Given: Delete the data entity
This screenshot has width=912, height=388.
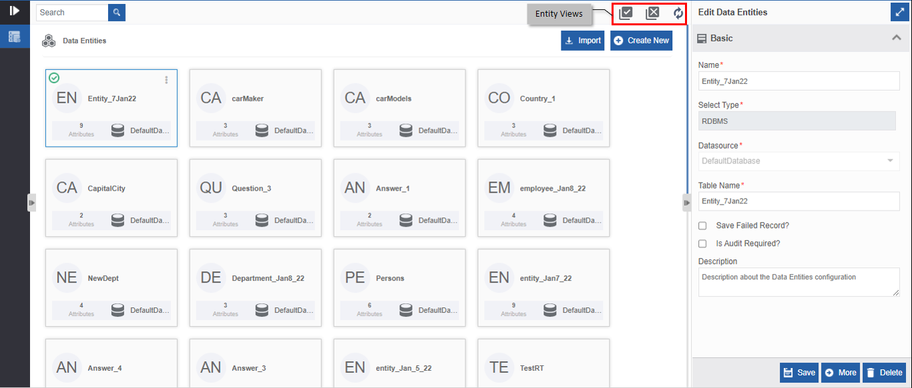Looking at the screenshot, I should click(885, 373).
